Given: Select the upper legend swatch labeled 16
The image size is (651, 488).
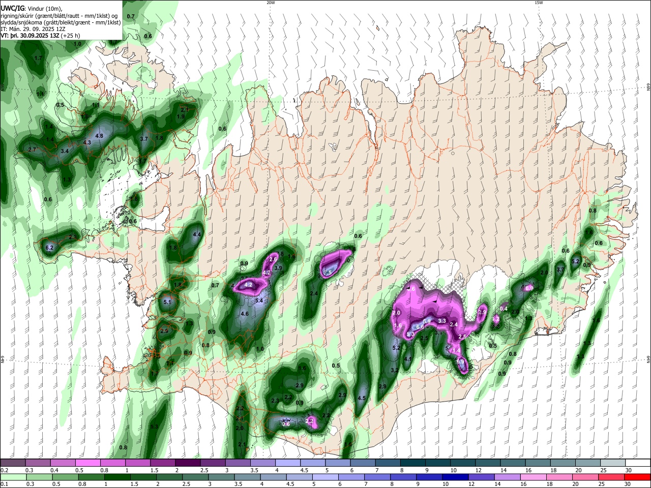Looking at the screenshot, I should pos(538,463).
